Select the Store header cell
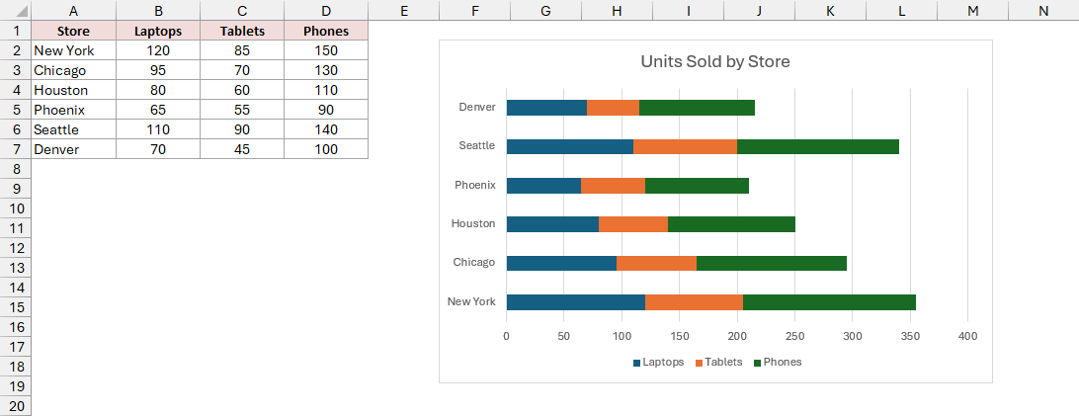The width and height of the screenshot is (1079, 416). point(74,31)
